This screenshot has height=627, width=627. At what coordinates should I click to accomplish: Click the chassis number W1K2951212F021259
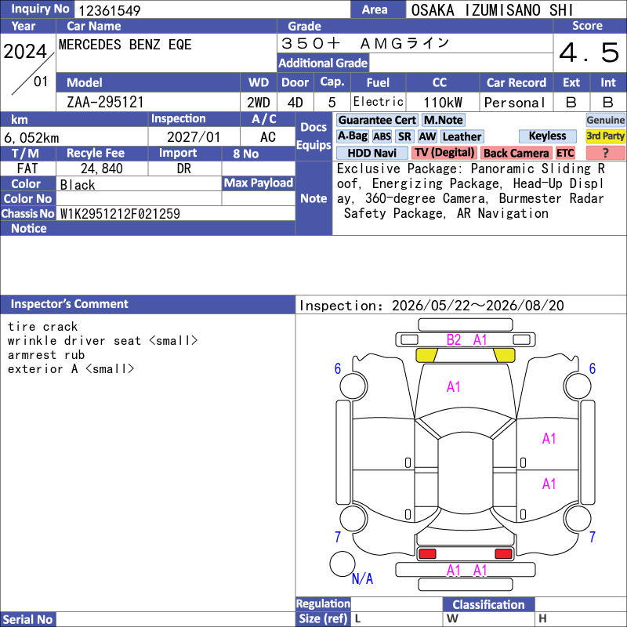pos(120,214)
